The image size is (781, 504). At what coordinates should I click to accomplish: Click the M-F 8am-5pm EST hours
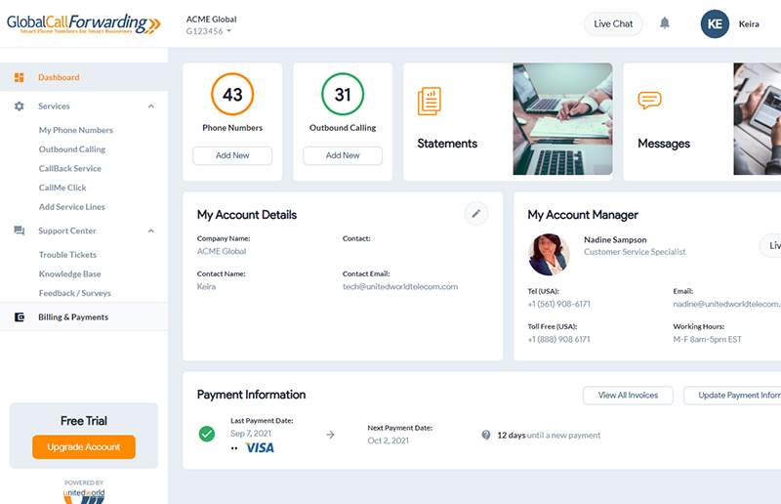(707, 340)
